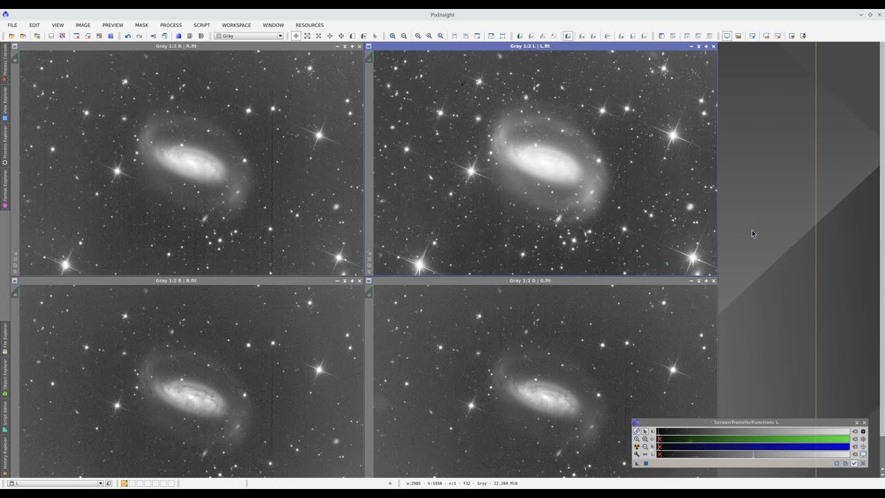
Task: Click the Redo arrow icon
Action: point(139,36)
